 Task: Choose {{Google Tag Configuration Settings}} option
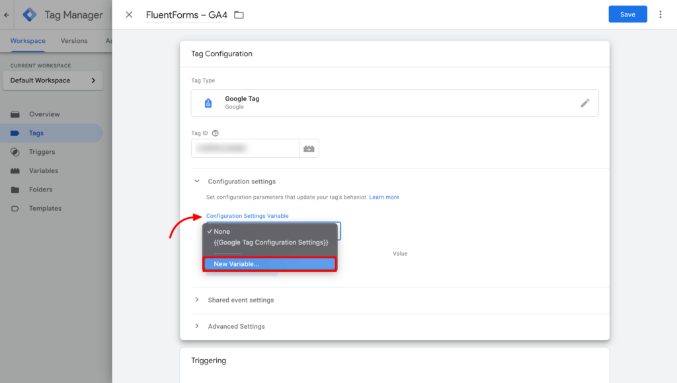[x=270, y=242]
